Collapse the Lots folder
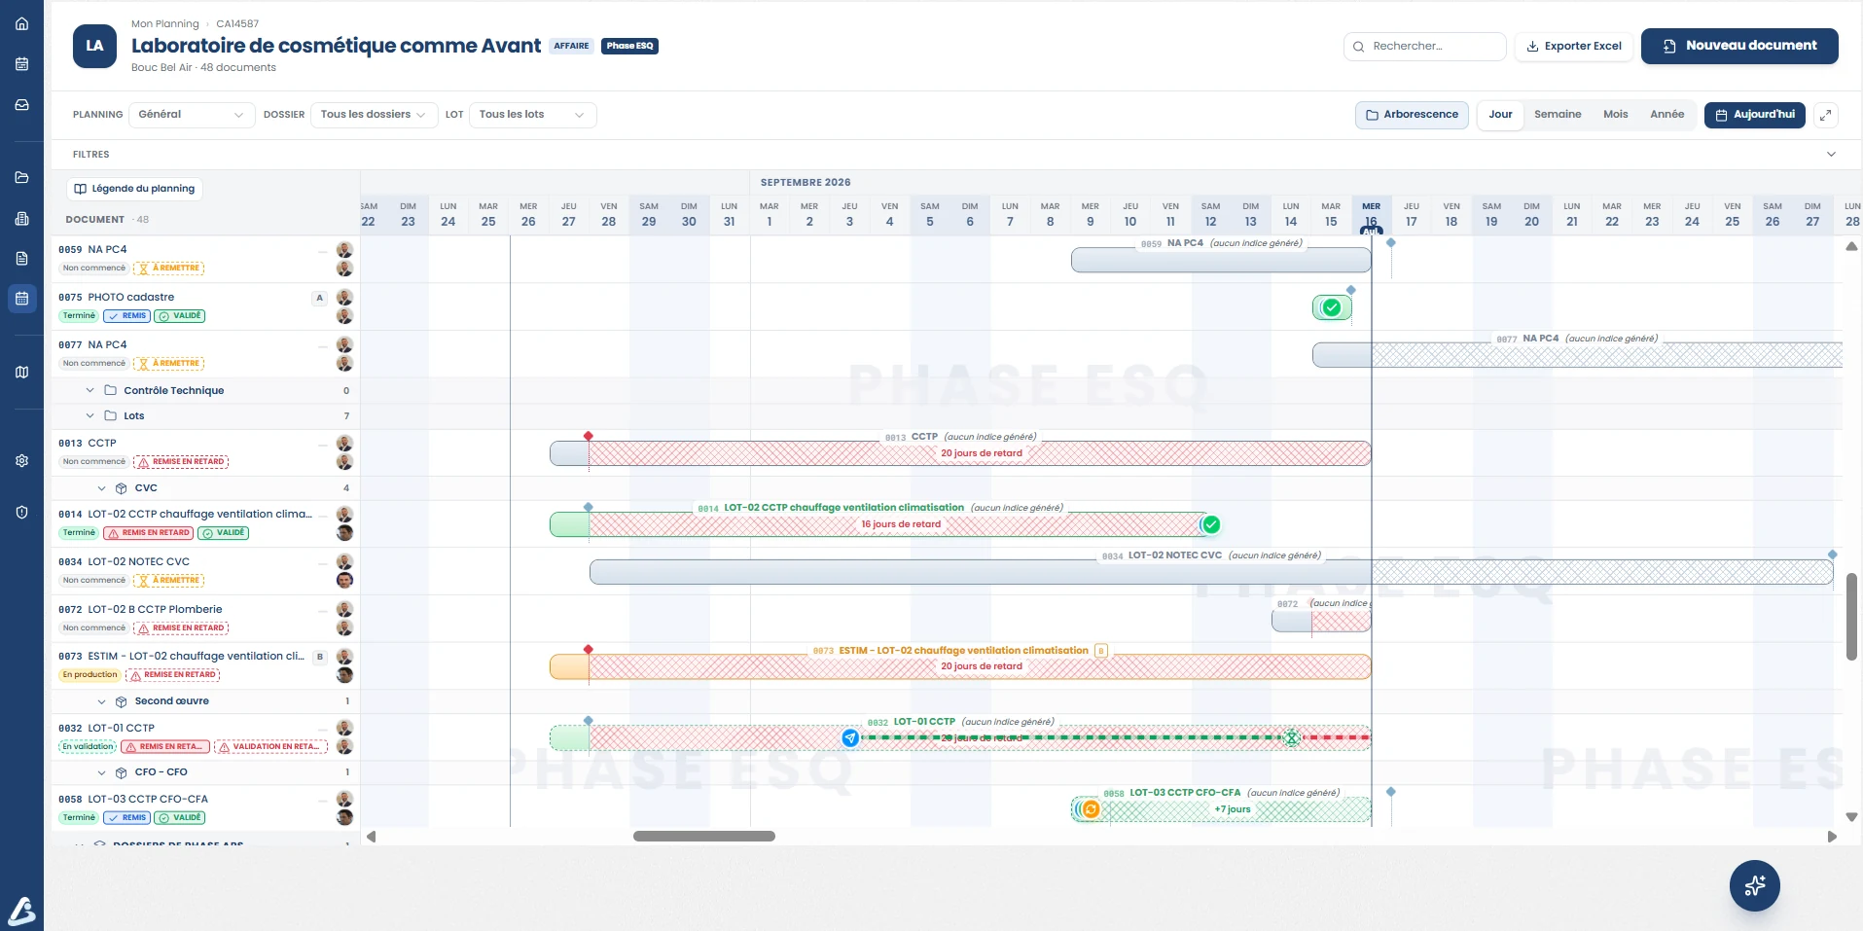This screenshot has height=931, width=1863. (90, 415)
